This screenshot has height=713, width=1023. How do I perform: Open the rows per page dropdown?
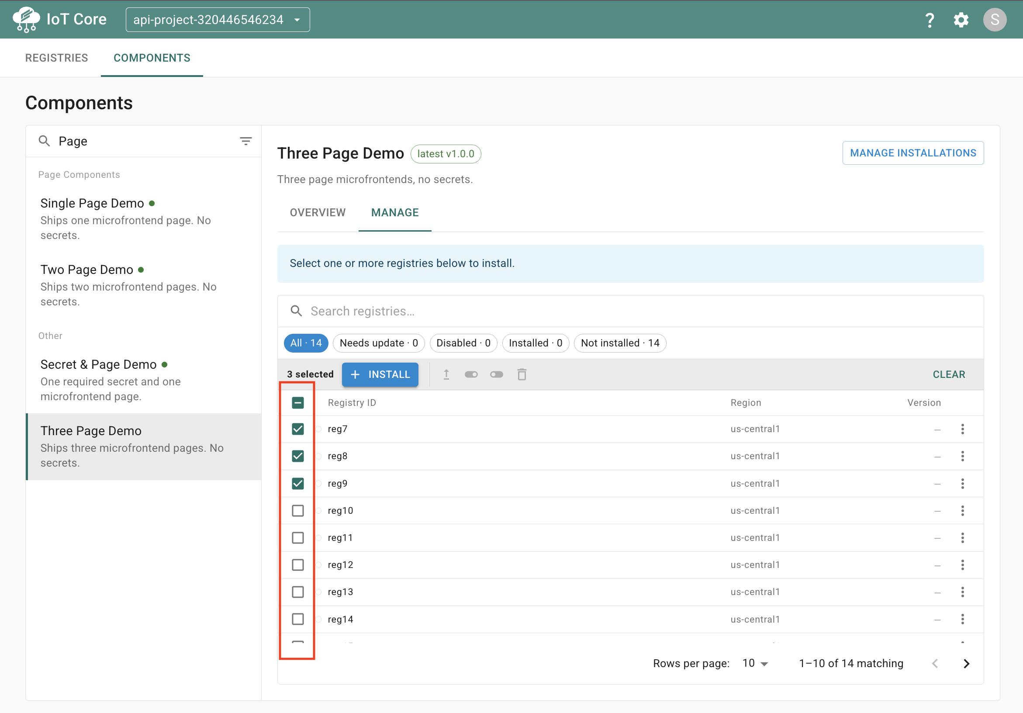755,664
